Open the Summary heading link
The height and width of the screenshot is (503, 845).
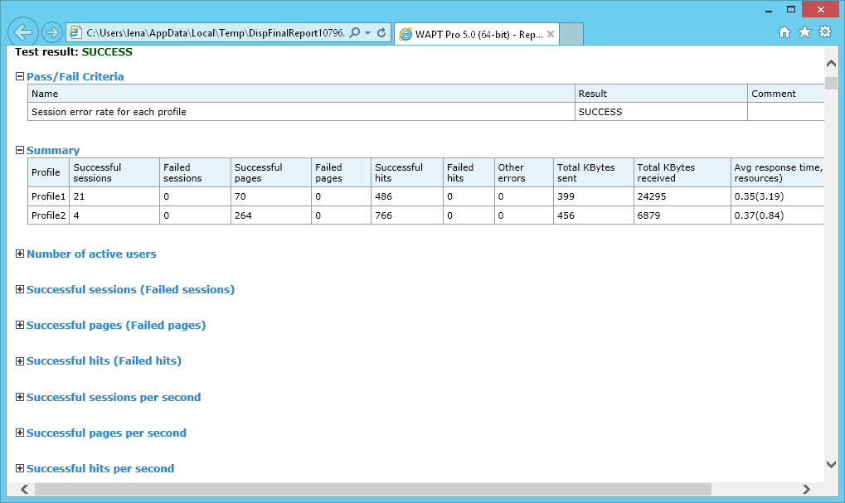click(53, 150)
